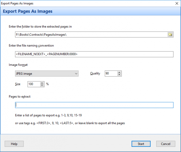Screen dimensions: 181x152
Task: Open the JPEG image format dropdown
Action: pyautogui.click(x=47, y=73)
